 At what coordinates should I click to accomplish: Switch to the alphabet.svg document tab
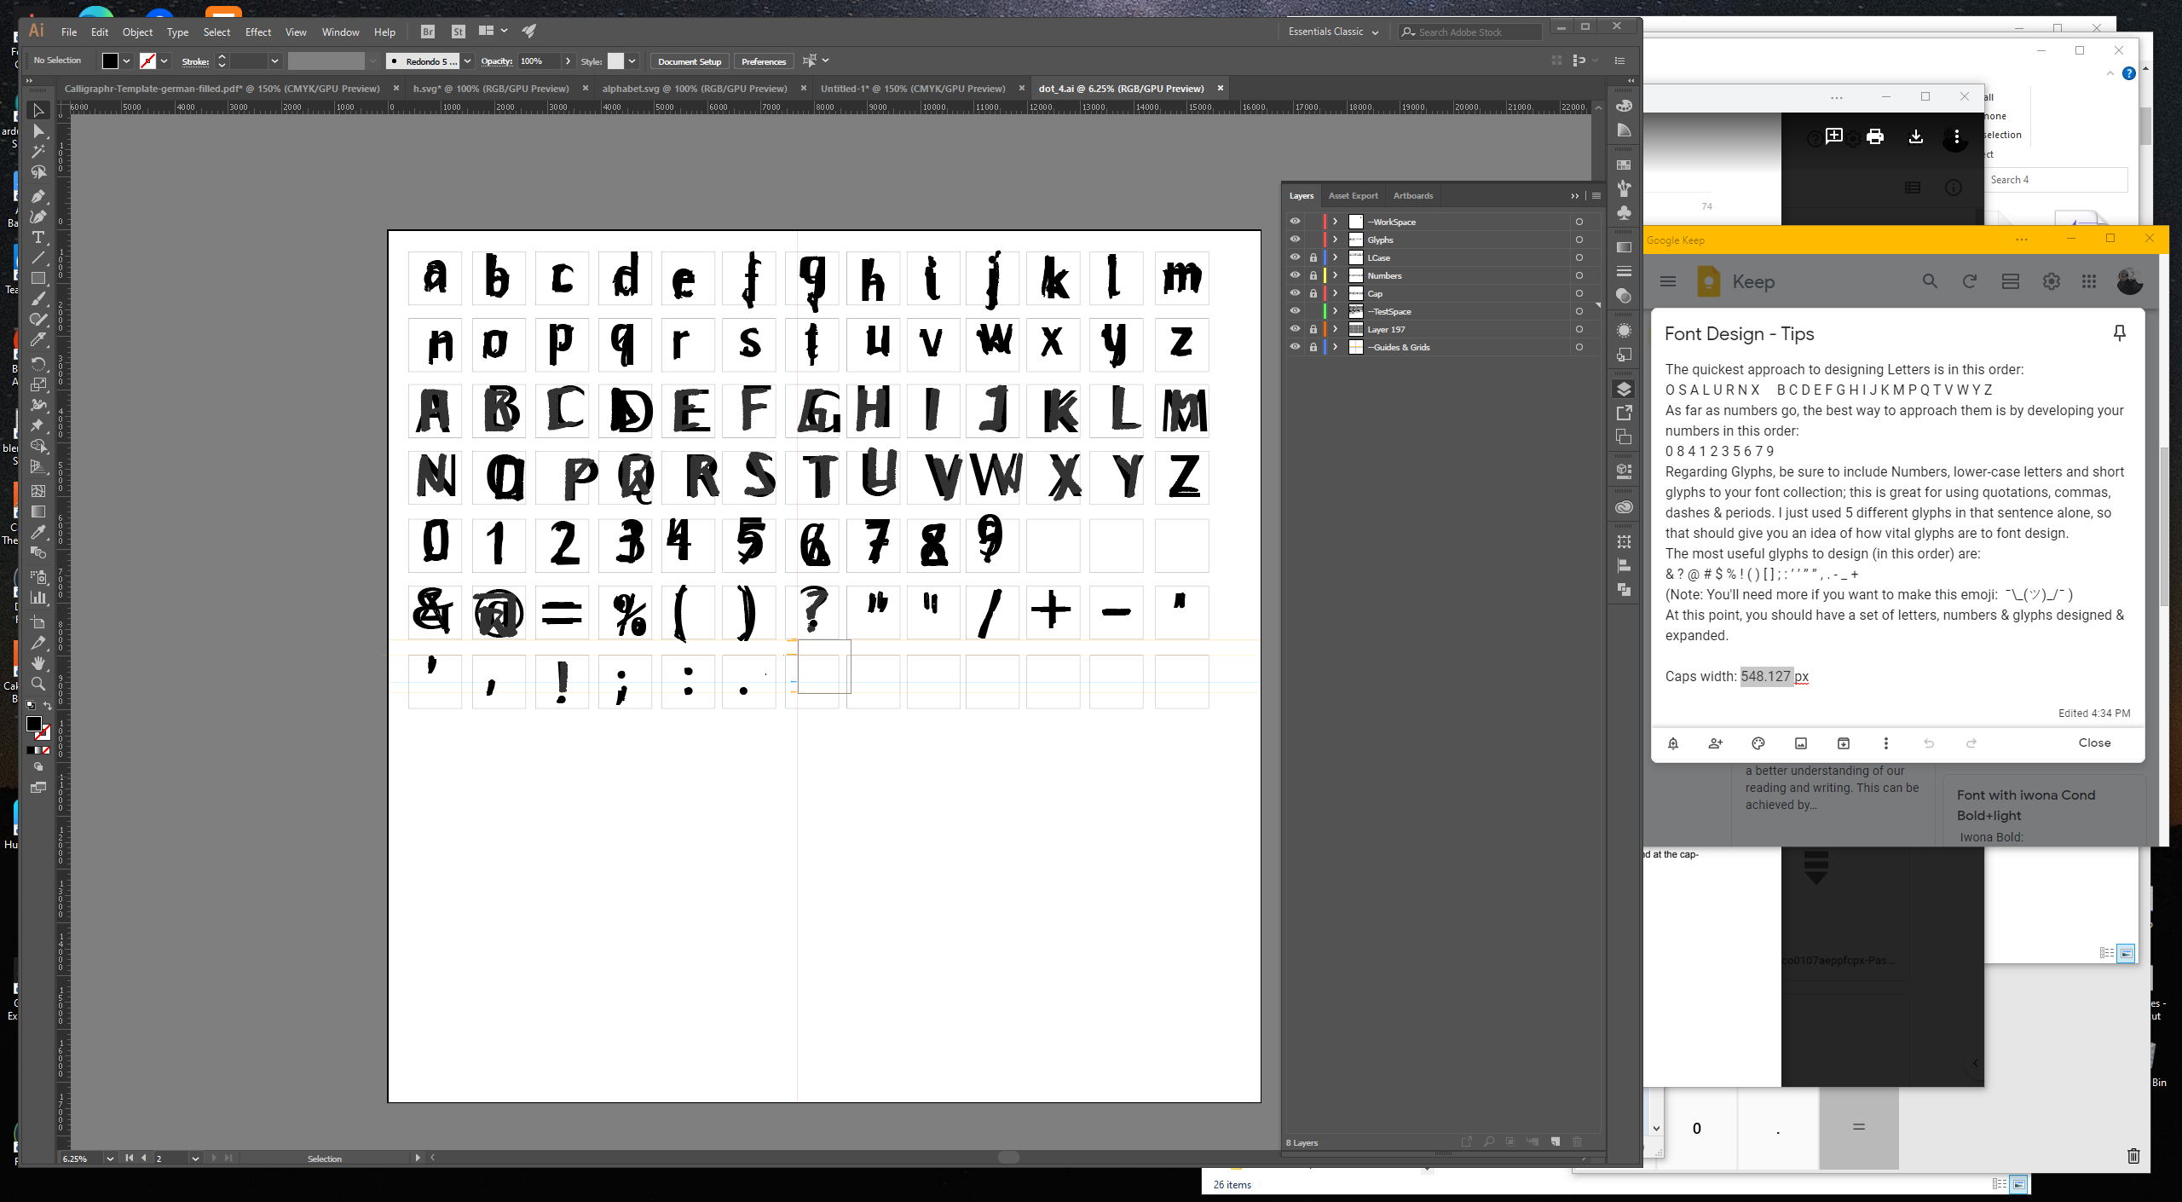click(x=694, y=89)
